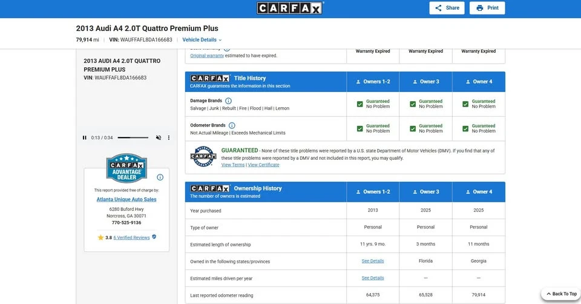
Task: Click the 65,528 odometer reading
Action: [425, 295]
